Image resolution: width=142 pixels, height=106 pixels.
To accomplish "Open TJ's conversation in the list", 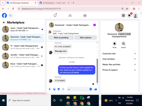I will point(22,47).
